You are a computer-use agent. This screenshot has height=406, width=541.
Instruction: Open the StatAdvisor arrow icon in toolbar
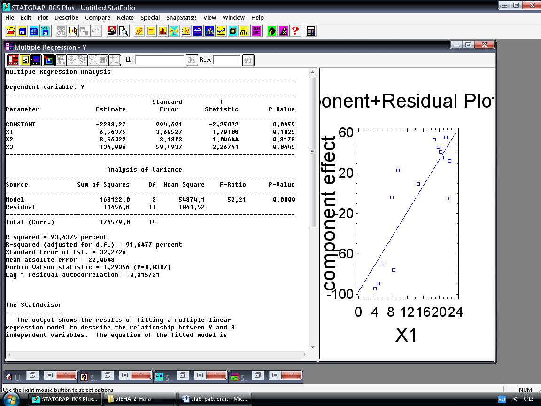coord(272,31)
